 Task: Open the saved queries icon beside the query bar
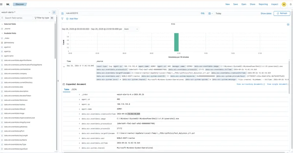coord(62,14)
